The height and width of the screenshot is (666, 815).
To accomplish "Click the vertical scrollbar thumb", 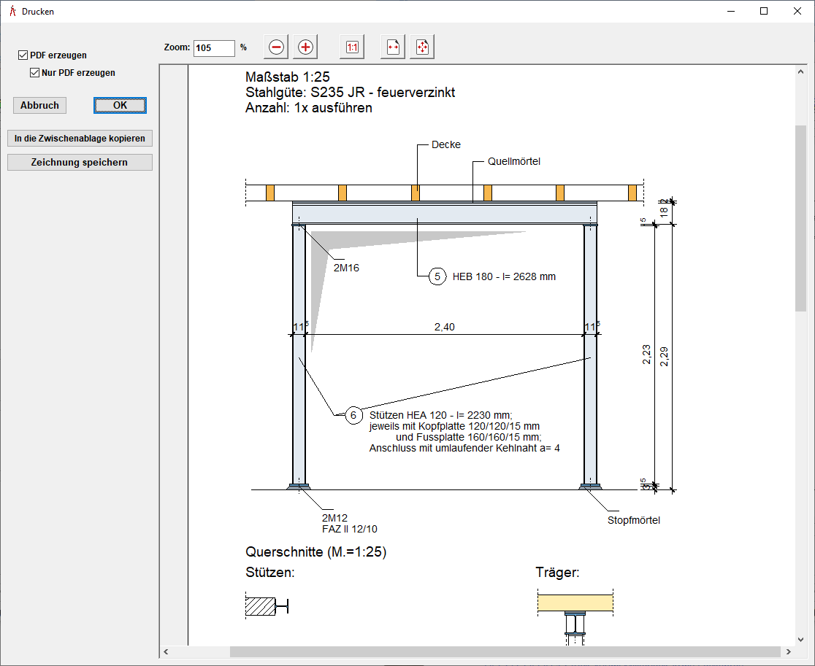I will pos(800,219).
